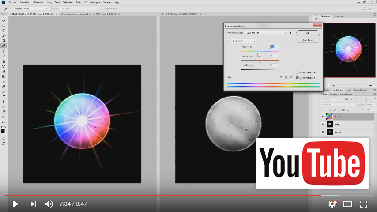
Task: Click OK in the Hue/Saturation dialog
Action: point(308,33)
